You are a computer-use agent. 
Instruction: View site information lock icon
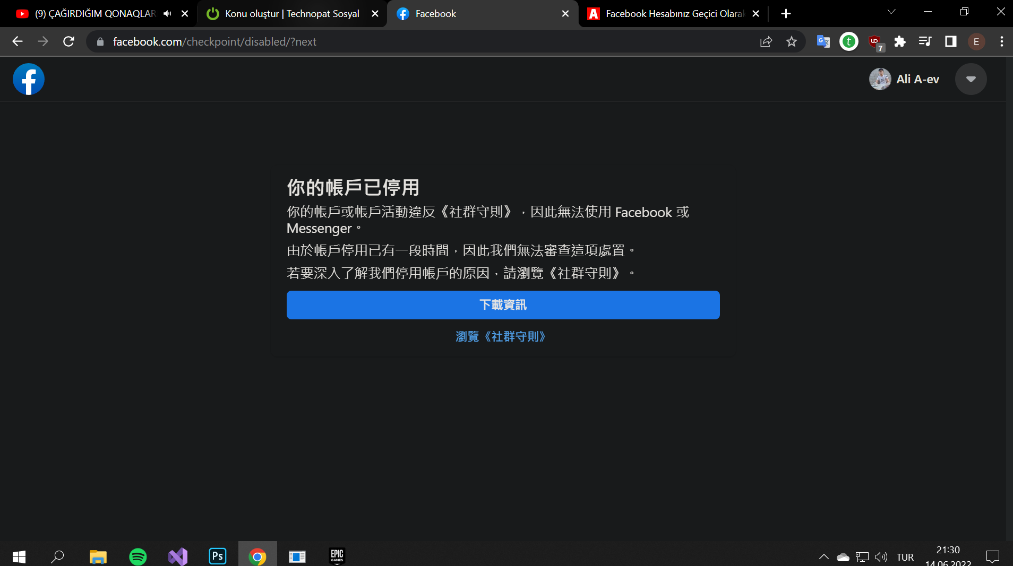[x=100, y=41]
